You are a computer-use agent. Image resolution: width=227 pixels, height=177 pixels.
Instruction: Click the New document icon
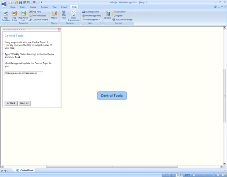point(11,2)
